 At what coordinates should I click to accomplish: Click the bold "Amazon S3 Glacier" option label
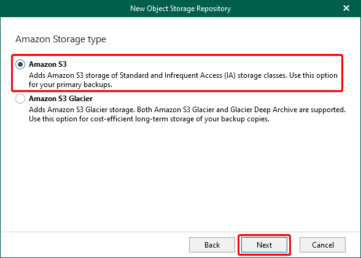[61, 99]
